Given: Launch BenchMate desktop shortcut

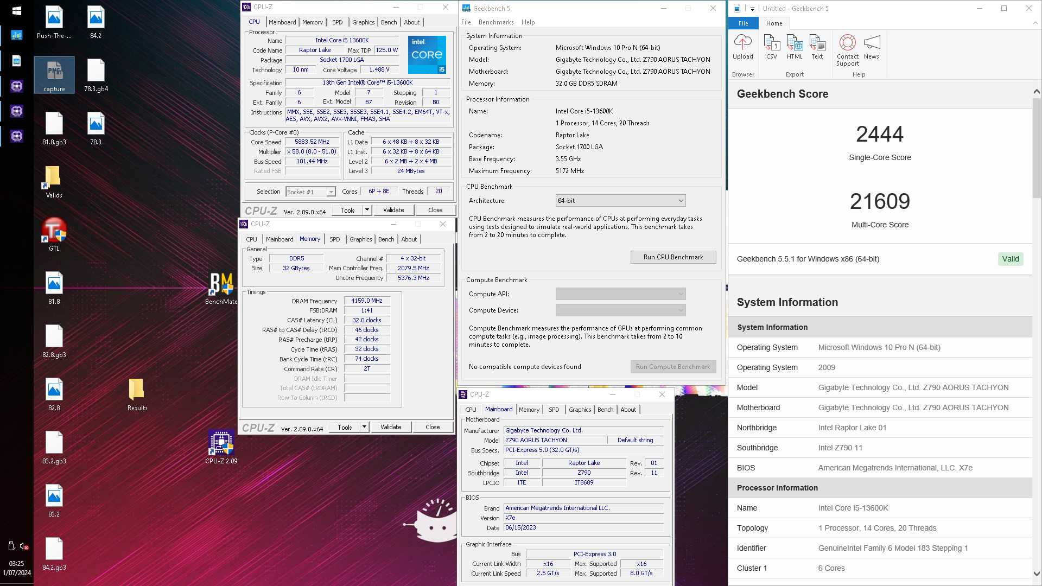Looking at the screenshot, I should pyautogui.click(x=221, y=288).
